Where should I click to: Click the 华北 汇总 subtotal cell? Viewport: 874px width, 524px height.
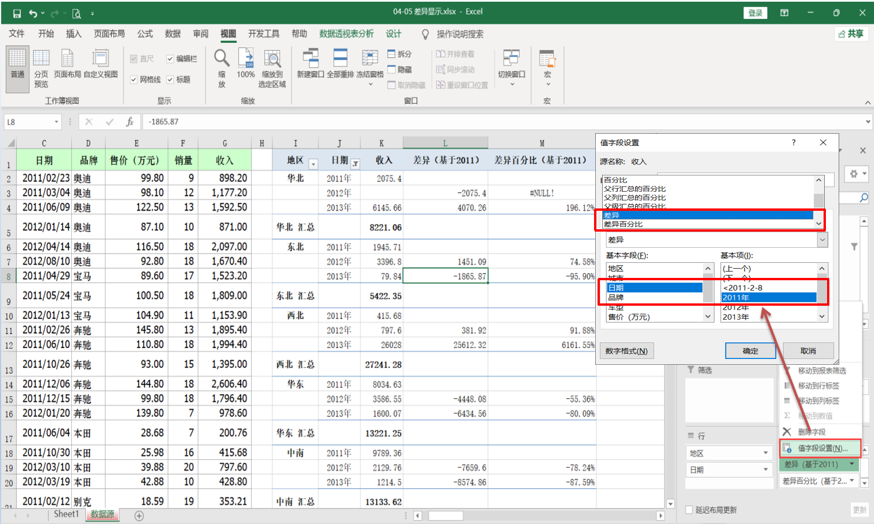[x=295, y=227]
